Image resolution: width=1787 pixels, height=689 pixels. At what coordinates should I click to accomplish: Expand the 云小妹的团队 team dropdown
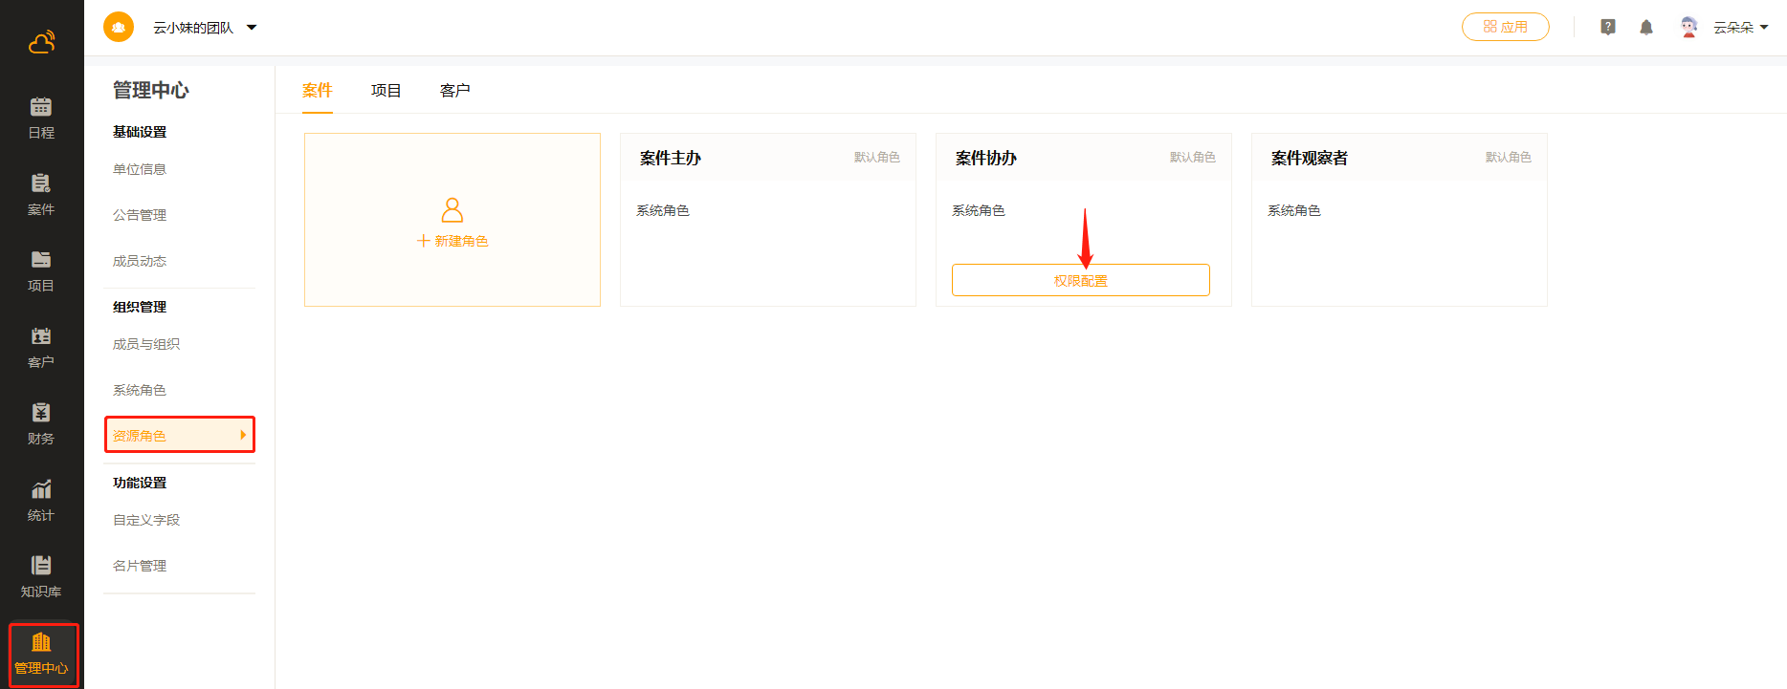click(252, 28)
